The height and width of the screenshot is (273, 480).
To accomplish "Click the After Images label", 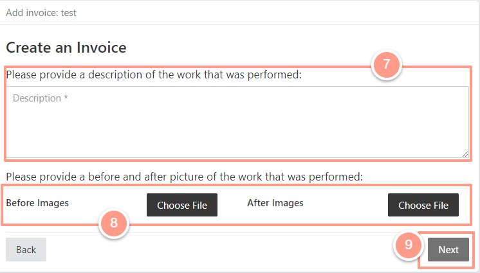I will pyautogui.click(x=275, y=203).
